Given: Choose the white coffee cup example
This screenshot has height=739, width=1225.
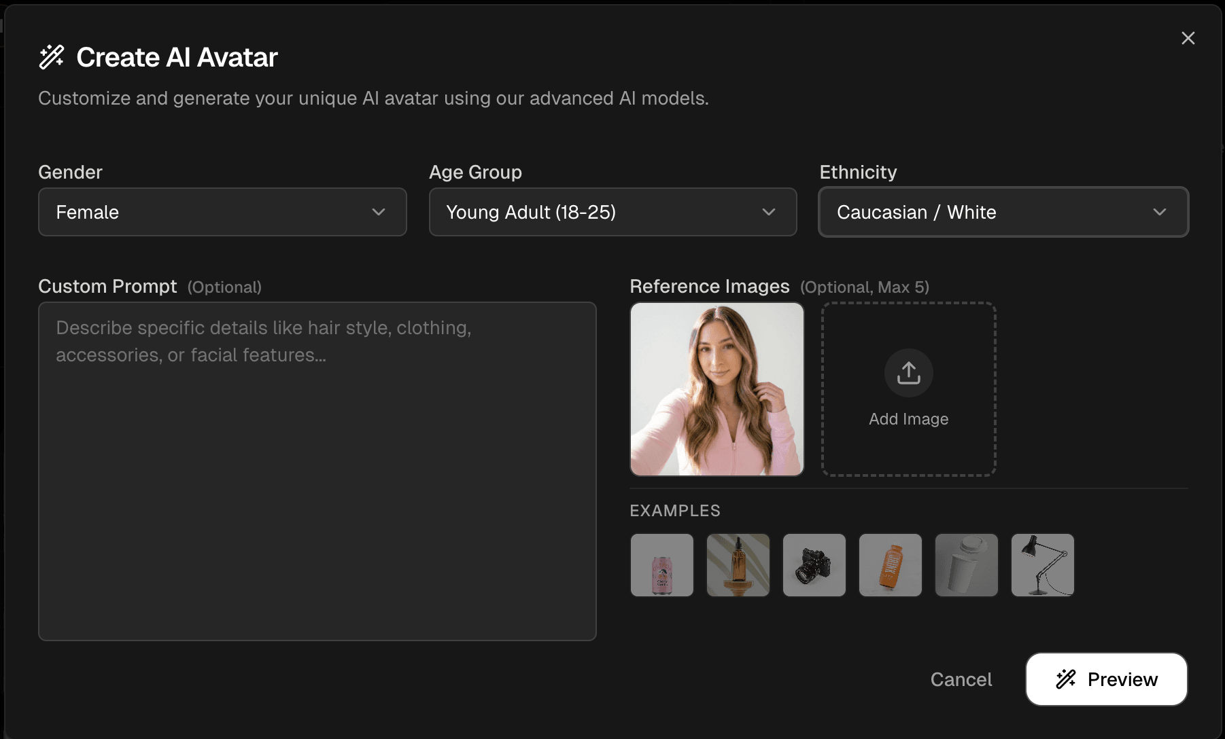Looking at the screenshot, I should coord(966,565).
